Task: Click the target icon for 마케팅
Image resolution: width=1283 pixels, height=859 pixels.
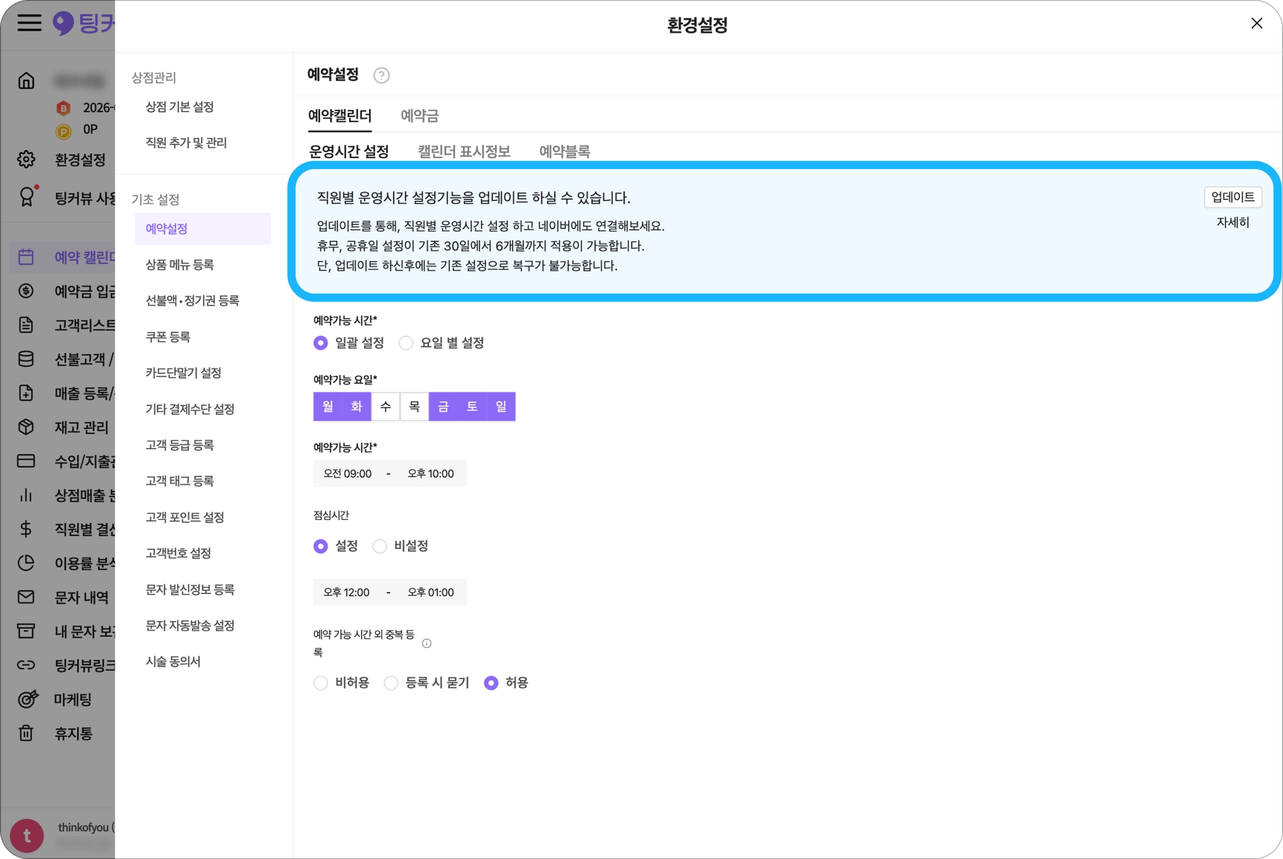Action: click(x=28, y=699)
